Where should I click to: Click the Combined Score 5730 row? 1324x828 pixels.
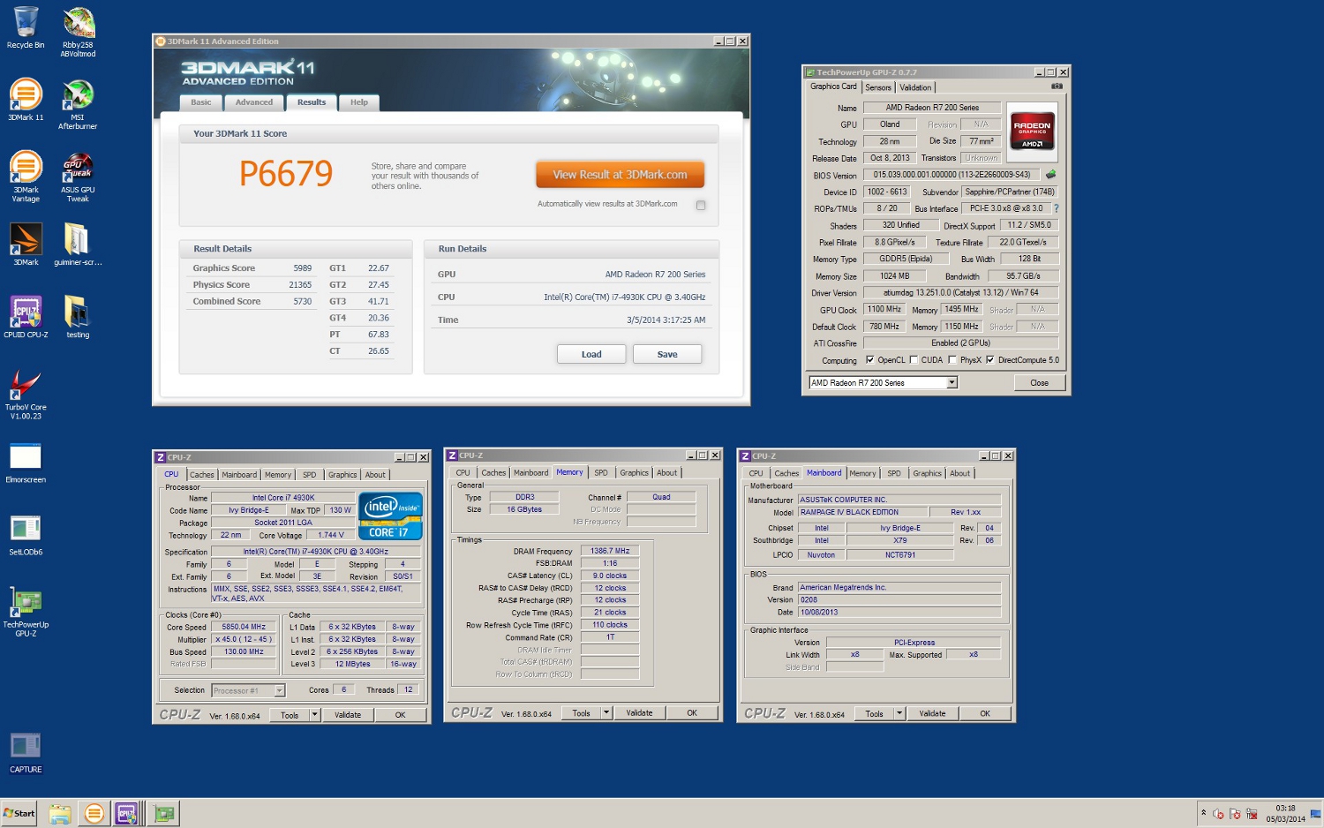(x=252, y=302)
